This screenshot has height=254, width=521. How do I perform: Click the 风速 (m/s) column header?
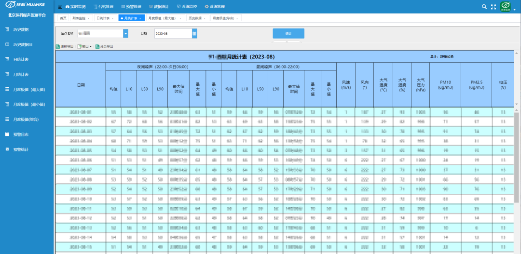(x=346, y=85)
